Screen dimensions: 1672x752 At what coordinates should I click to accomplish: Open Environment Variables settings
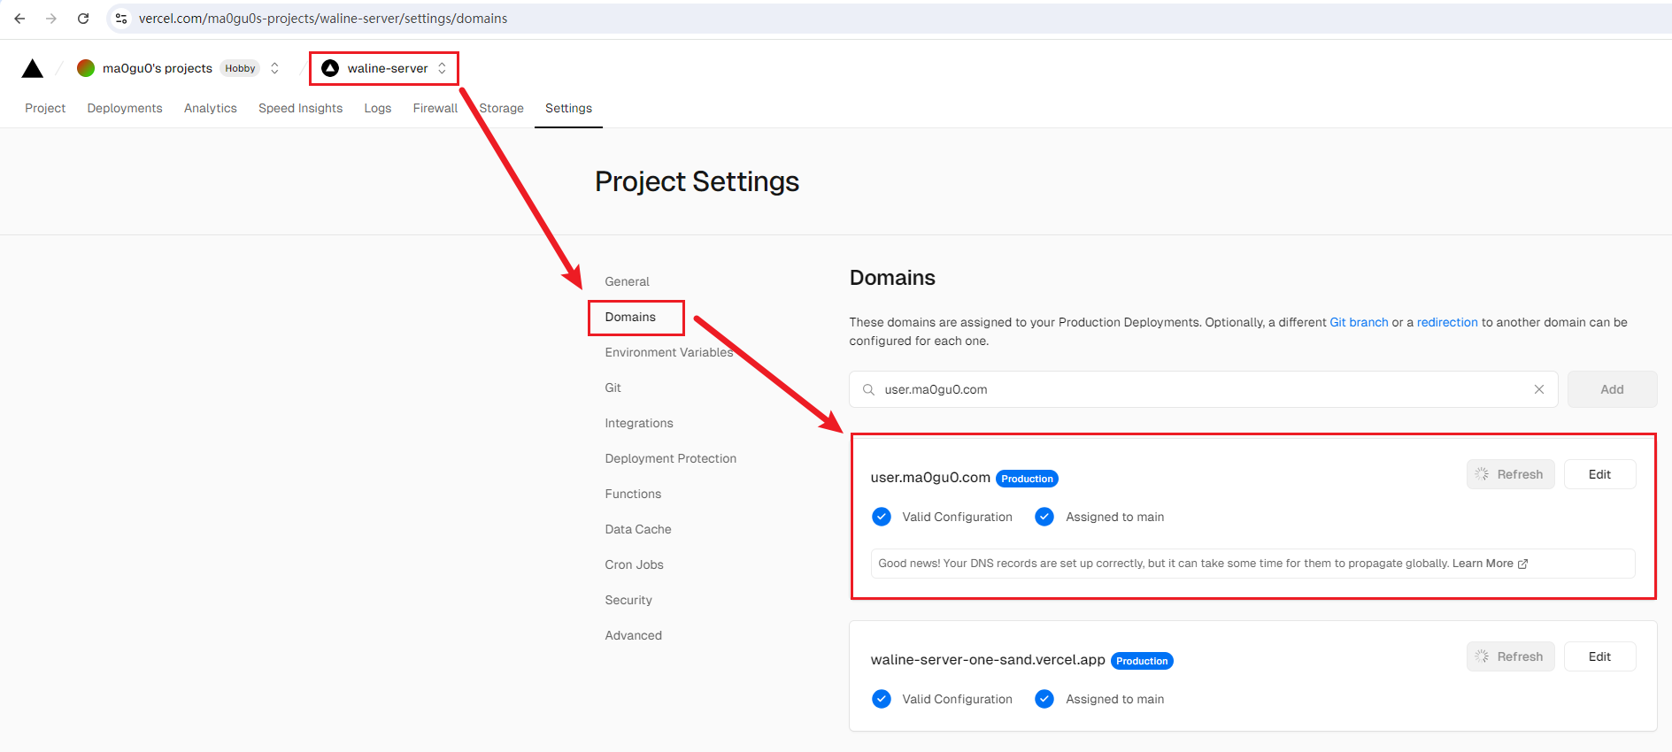(x=669, y=352)
